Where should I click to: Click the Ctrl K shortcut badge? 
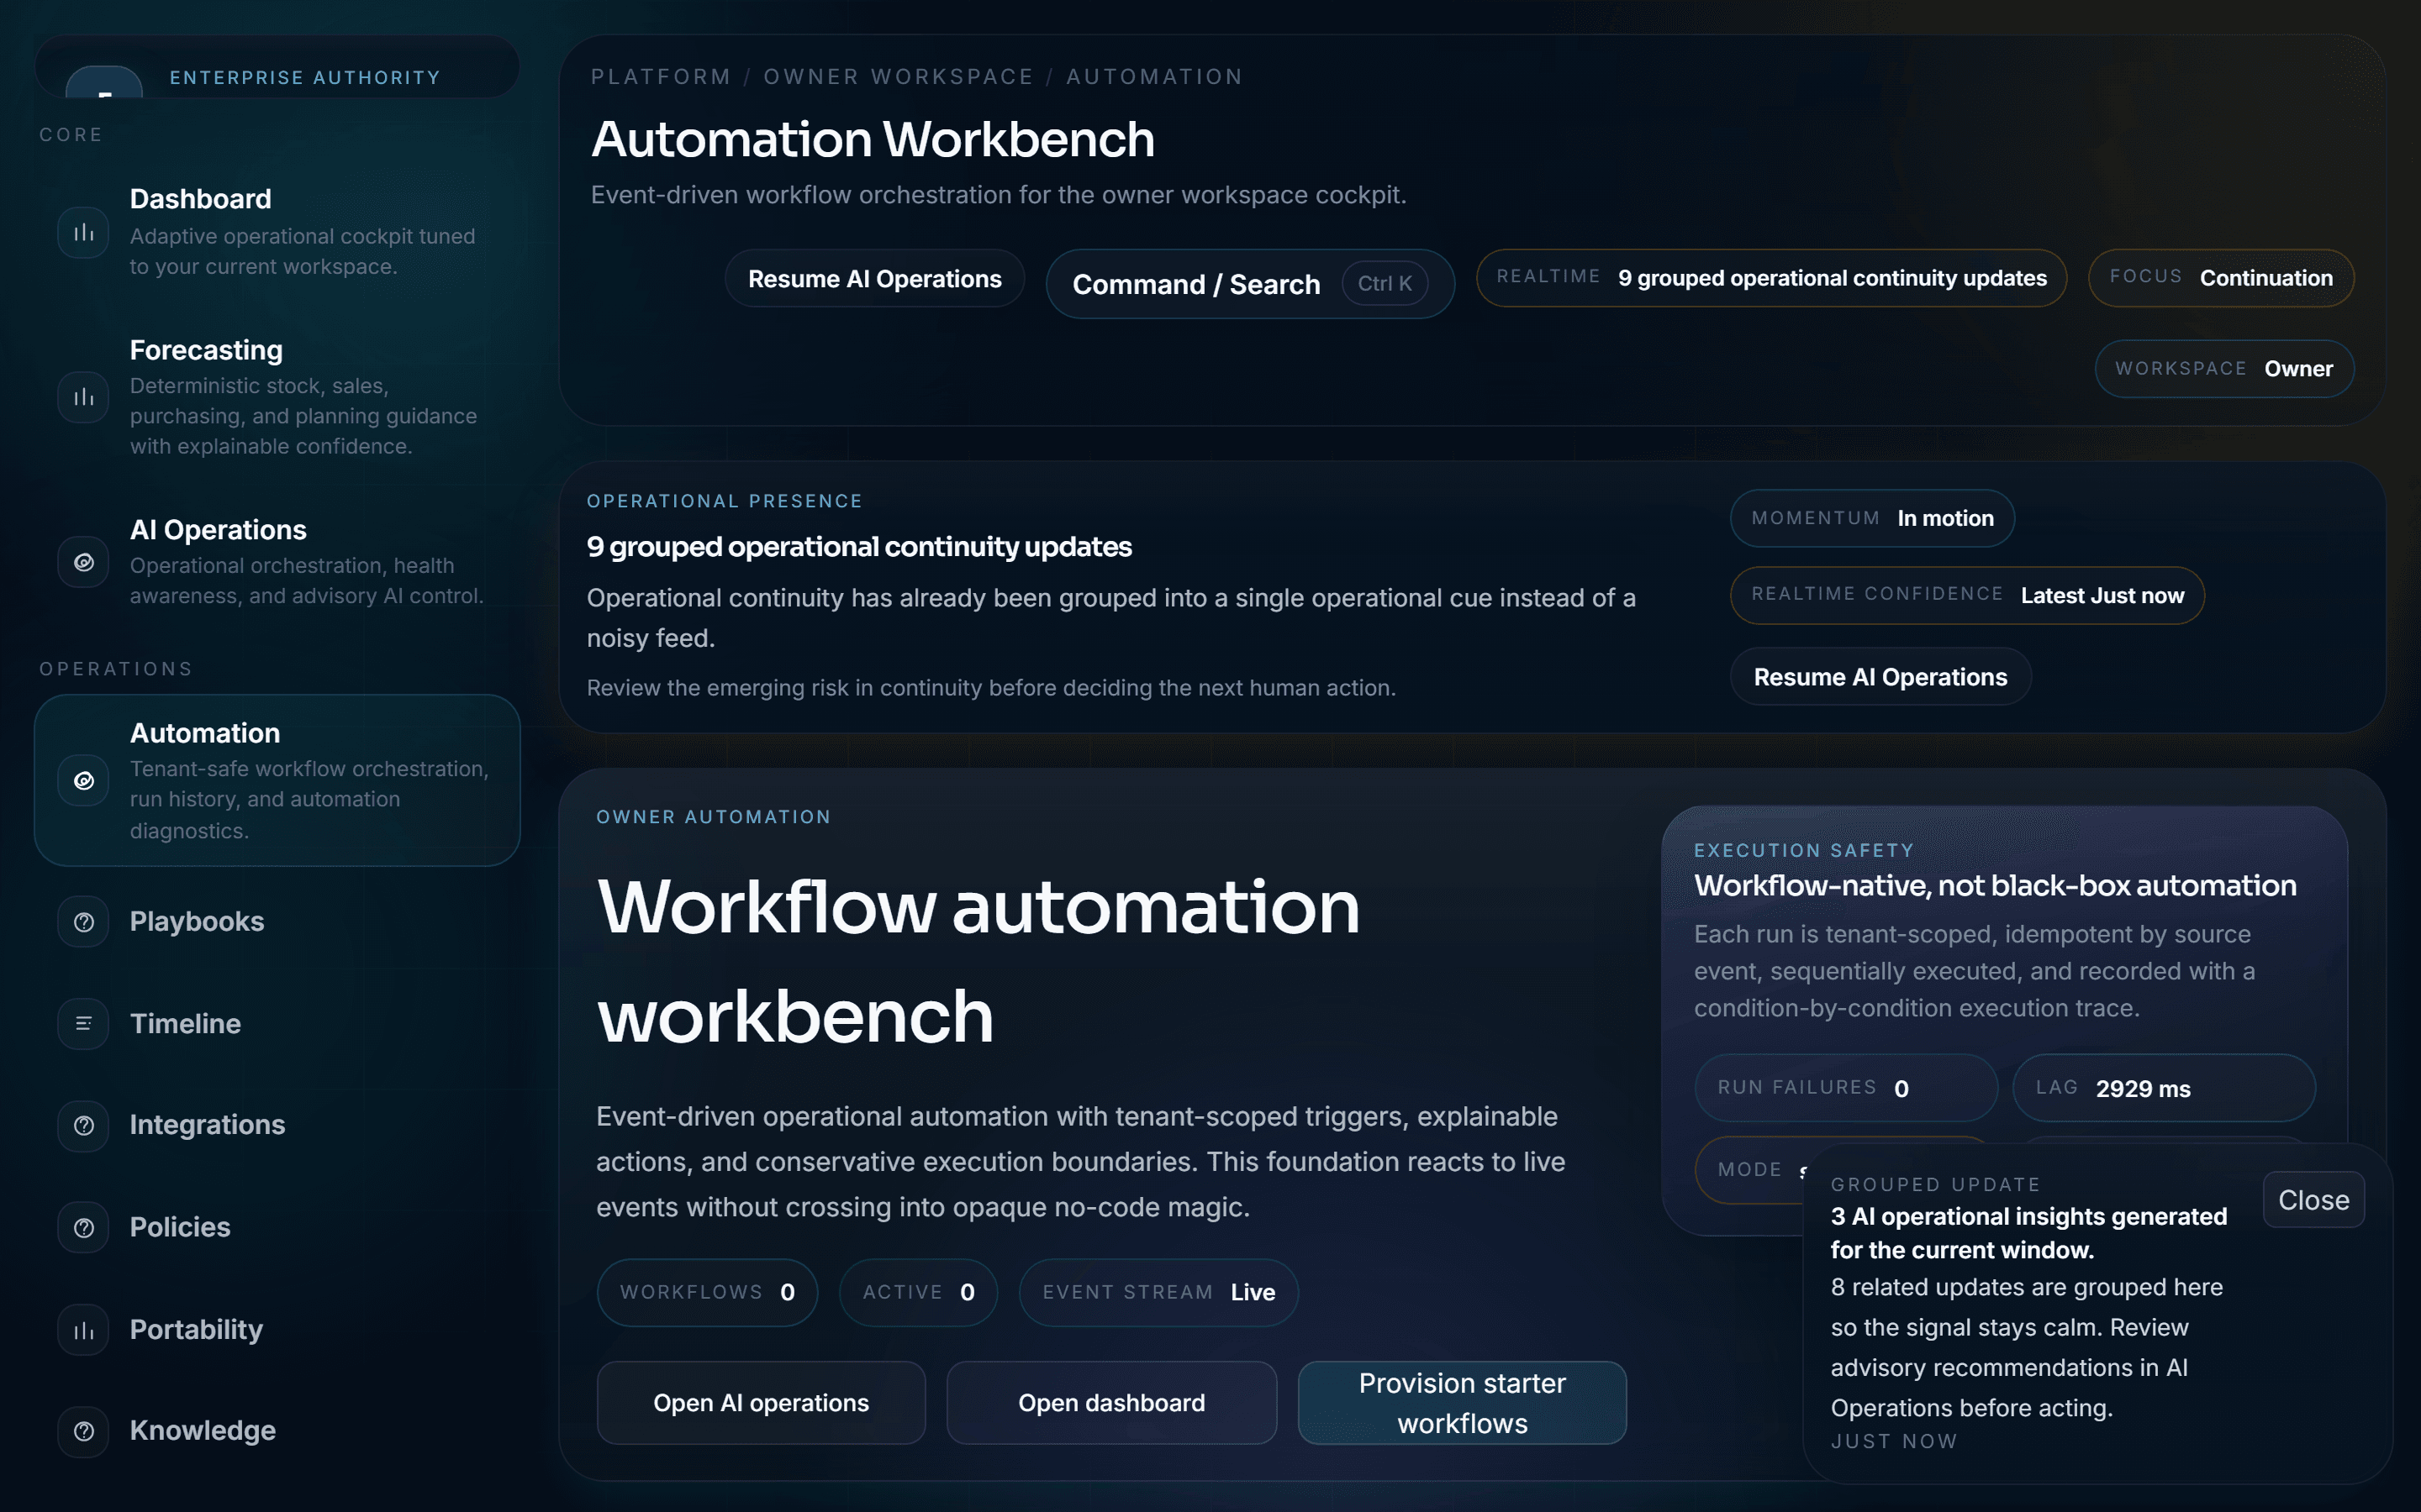pos(1385,284)
